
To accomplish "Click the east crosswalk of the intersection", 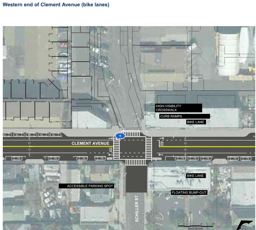I will [149, 148].
